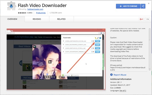
Task: Click the red X for file starting 1153
Action: (93, 41)
